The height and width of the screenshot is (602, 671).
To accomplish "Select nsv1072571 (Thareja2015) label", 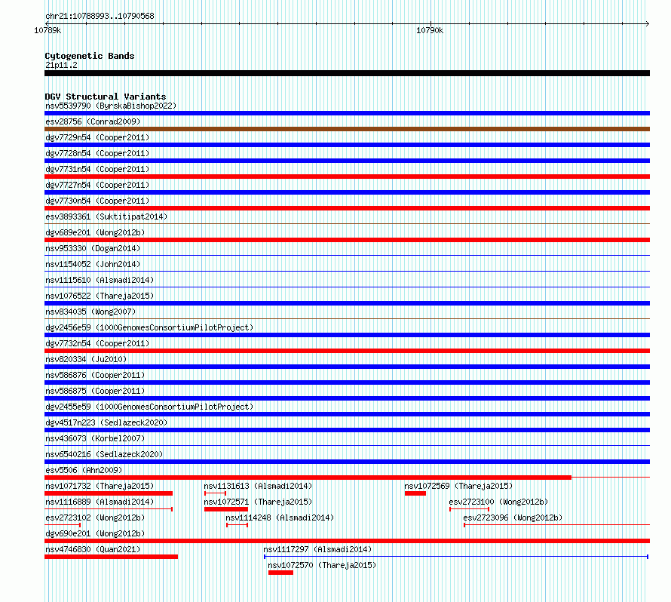I will [x=258, y=502].
